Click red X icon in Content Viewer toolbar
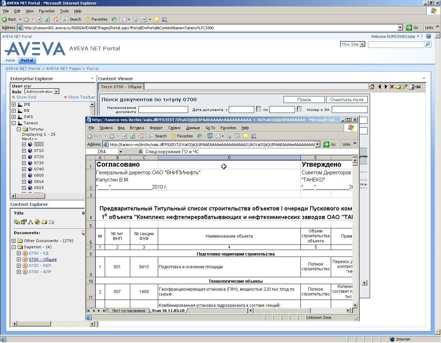Screen dimensions: 441x343 (x=392, y=87)
